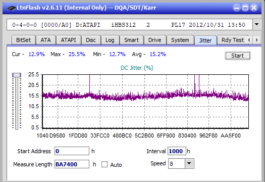
Task: Open the ATAPI tab
Action: 68,40
